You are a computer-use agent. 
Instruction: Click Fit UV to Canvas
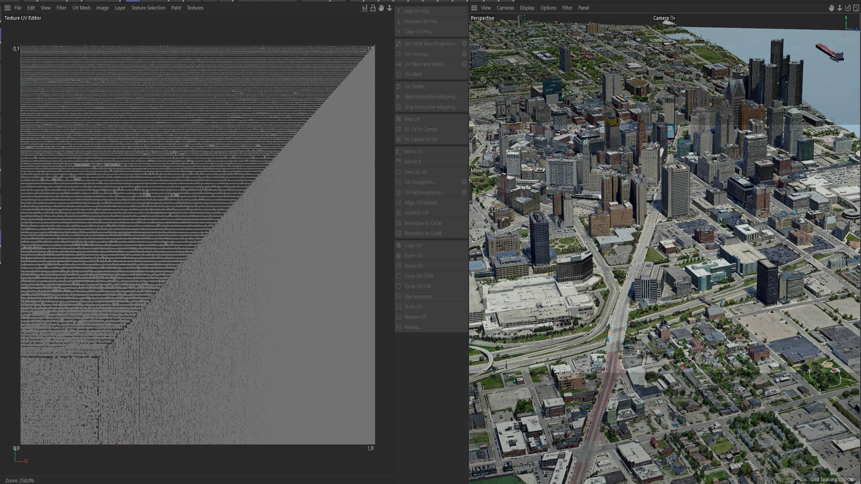(x=431, y=130)
